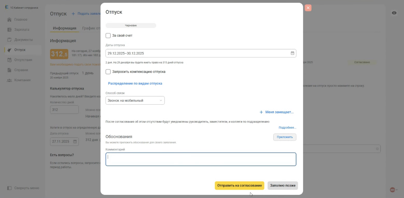Open Отпуск section in sidebar menu

click(x=20, y=50)
